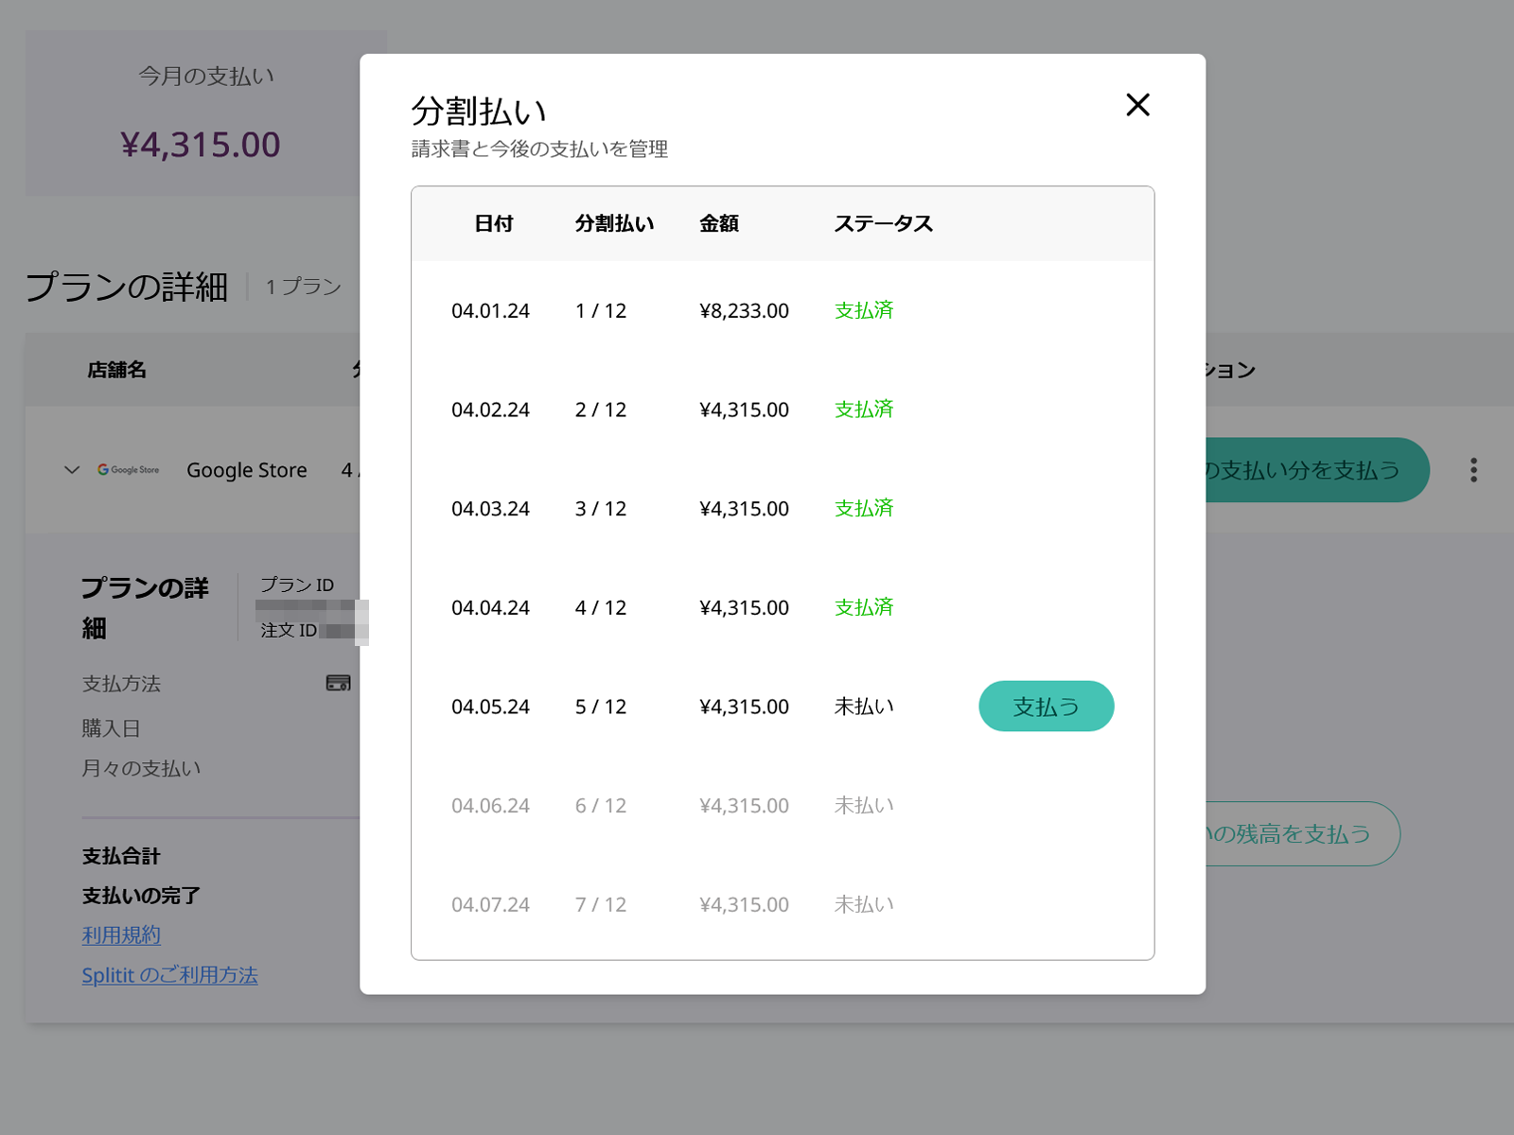Image resolution: width=1514 pixels, height=1135 pixels.
Task: Click the credit card payment method icon
Action: tap(338, 683)
